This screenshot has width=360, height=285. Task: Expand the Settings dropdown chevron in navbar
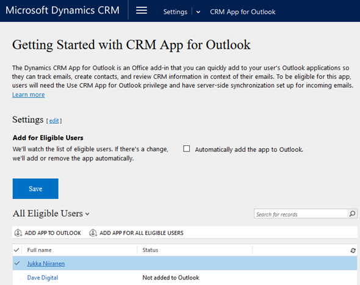coord(198,12)
